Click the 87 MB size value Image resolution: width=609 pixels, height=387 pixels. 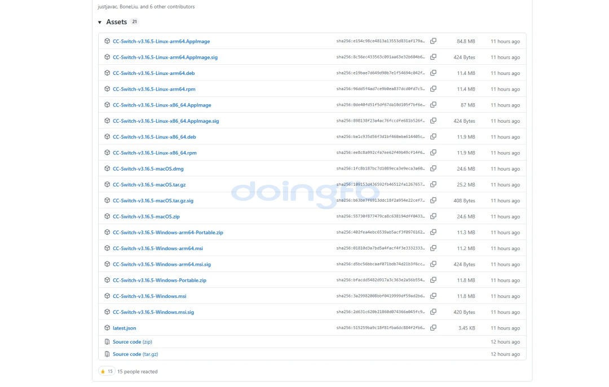(467, 105)
